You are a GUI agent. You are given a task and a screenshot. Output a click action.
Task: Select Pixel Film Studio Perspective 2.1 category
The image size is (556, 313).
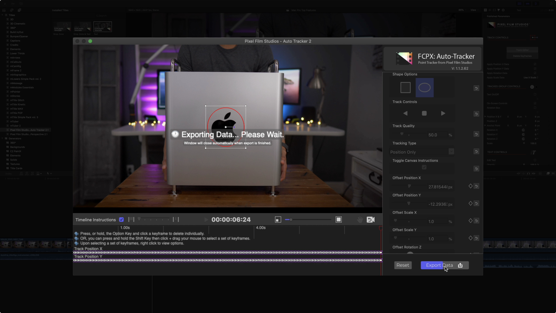pyautogui.click(x=29, y=134)
